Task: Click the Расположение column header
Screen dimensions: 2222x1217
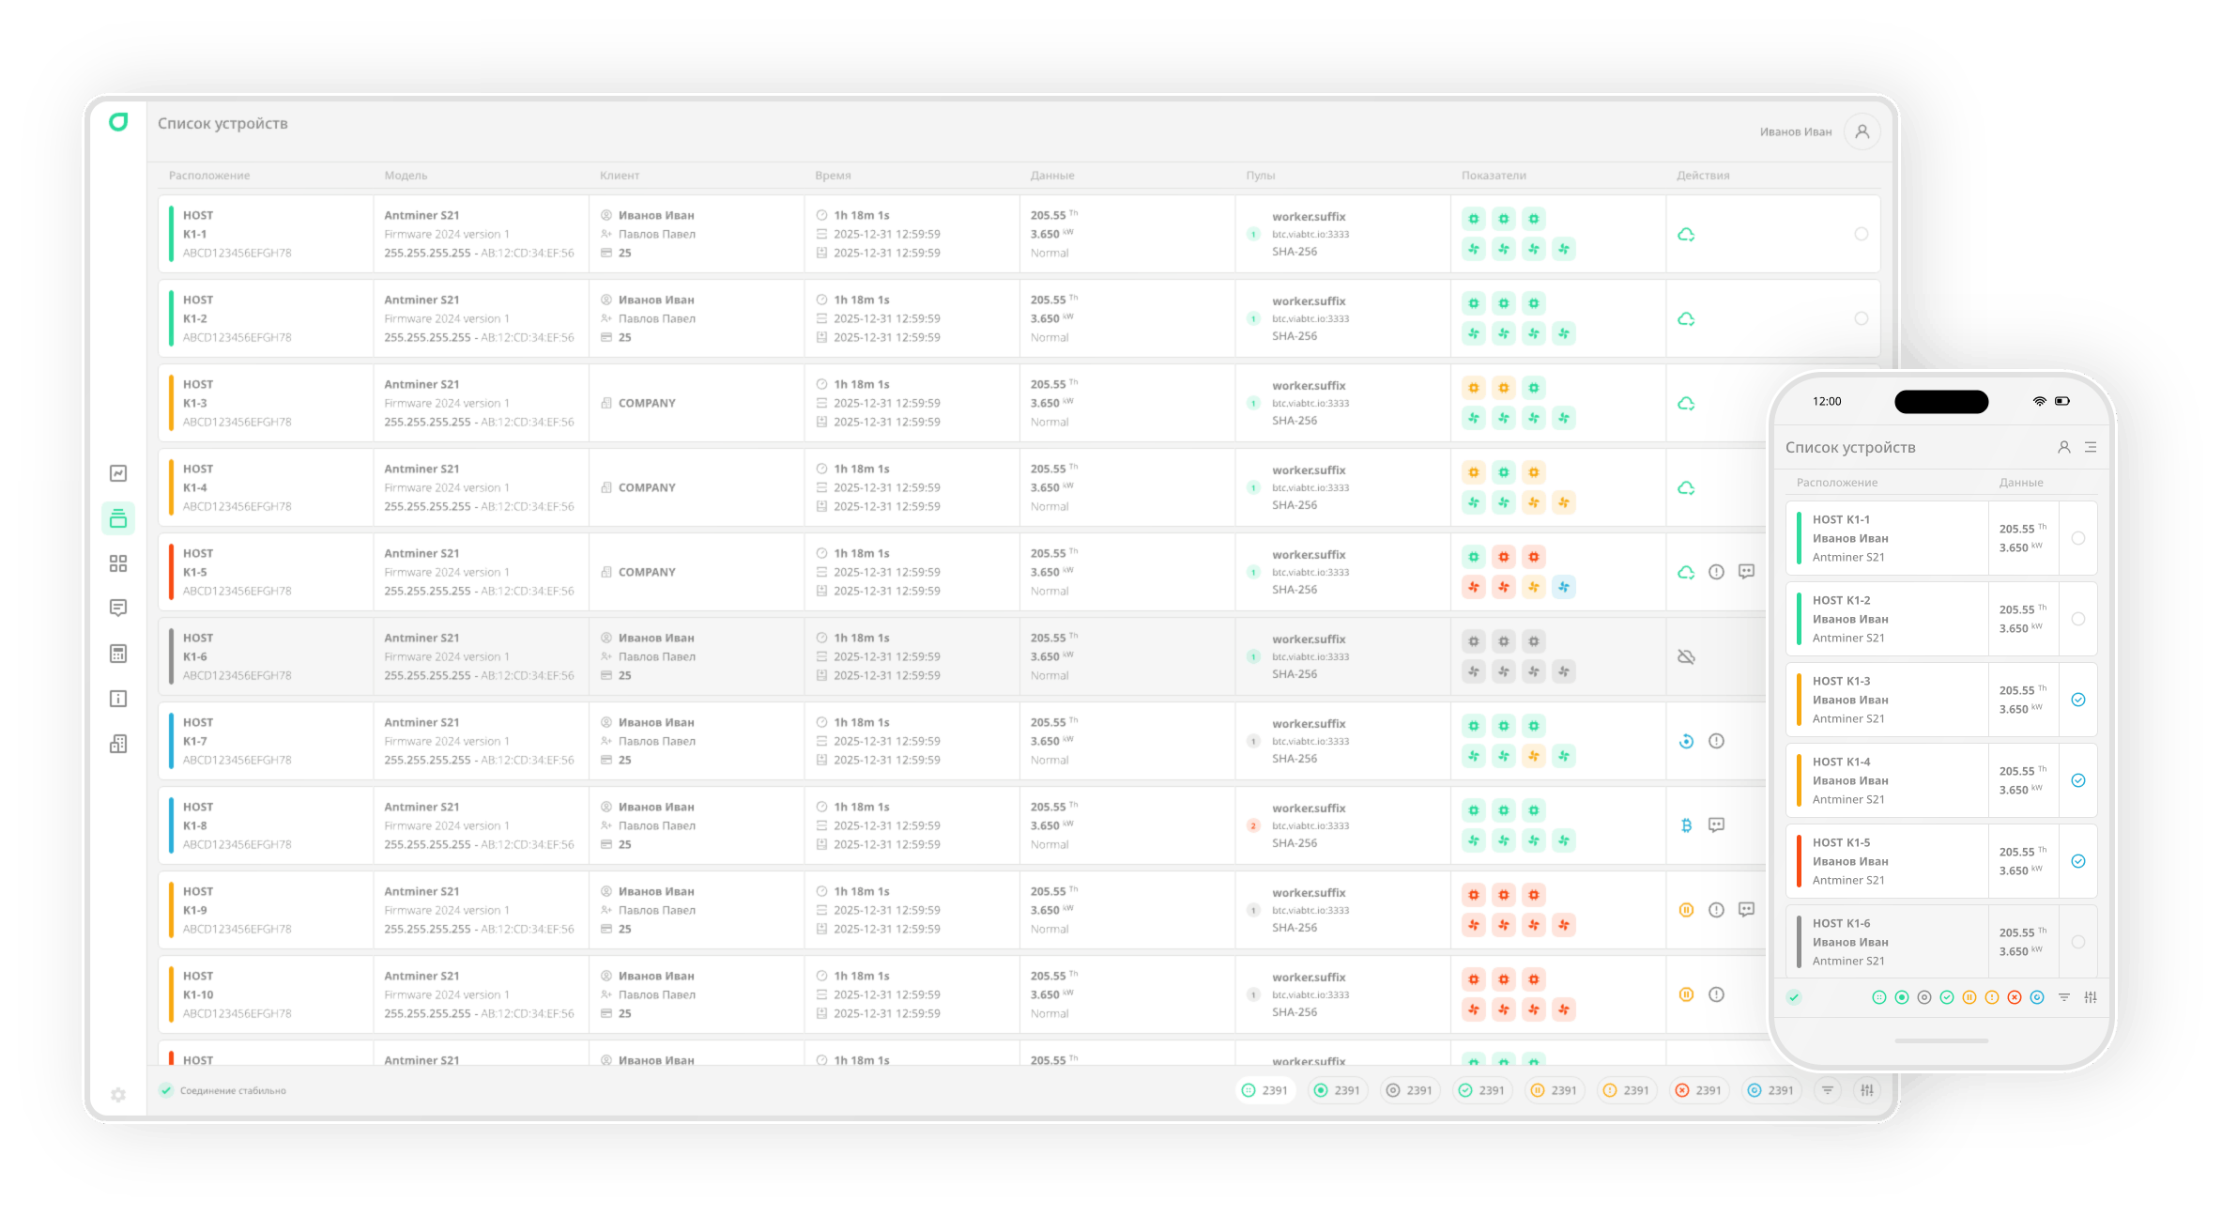Action: click(209, 176)
